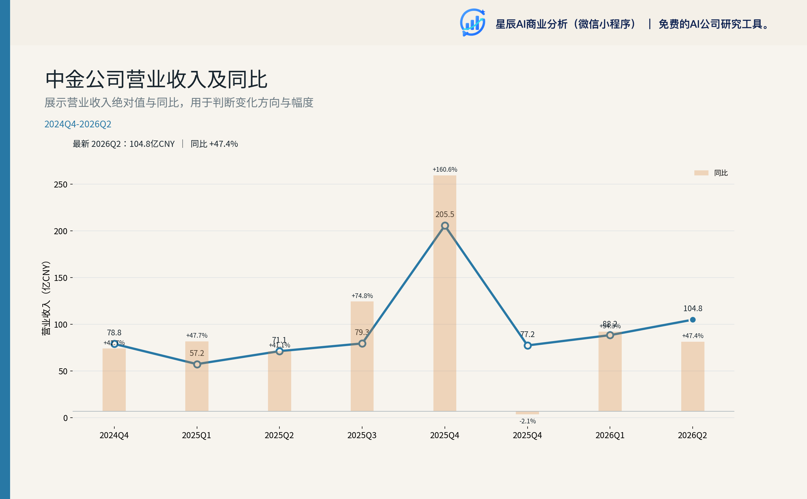Click the 2025Q1 x-axis label

(196, 435)
